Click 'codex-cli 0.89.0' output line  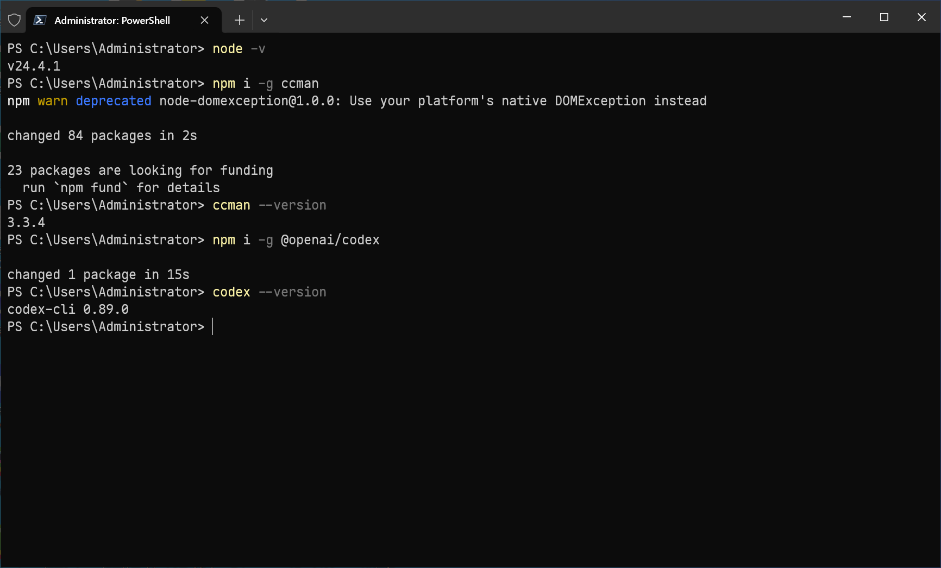[x=68, y=310]
